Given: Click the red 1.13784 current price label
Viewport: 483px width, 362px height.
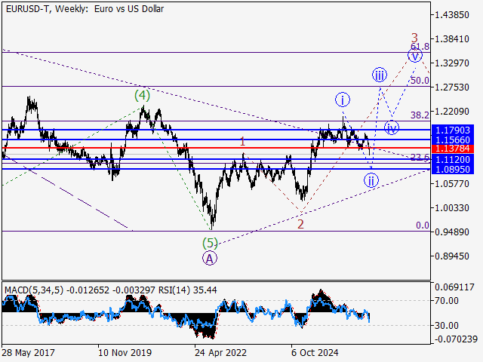Looking at the screenshot, I should 453,149.
